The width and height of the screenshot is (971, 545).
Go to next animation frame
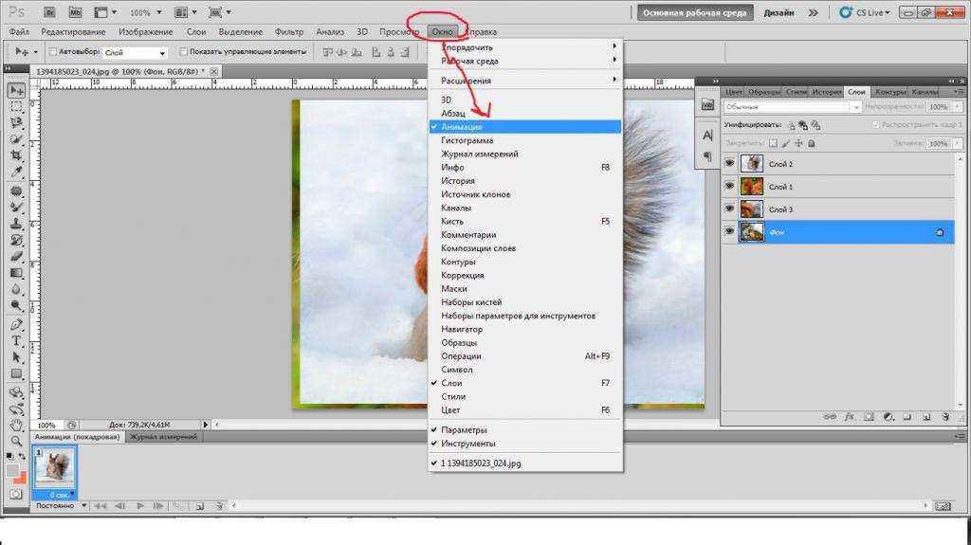coord(158,506)
